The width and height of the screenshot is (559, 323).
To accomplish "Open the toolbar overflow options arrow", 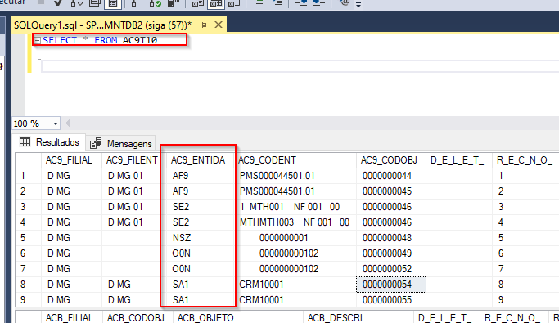I will coord(358,4).
